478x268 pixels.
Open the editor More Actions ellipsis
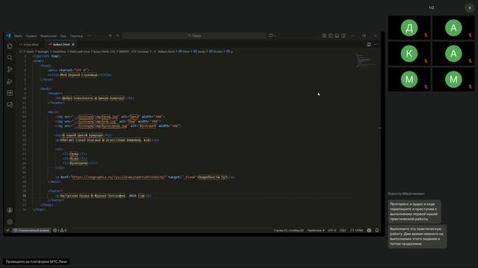click(x=375, y=45)
